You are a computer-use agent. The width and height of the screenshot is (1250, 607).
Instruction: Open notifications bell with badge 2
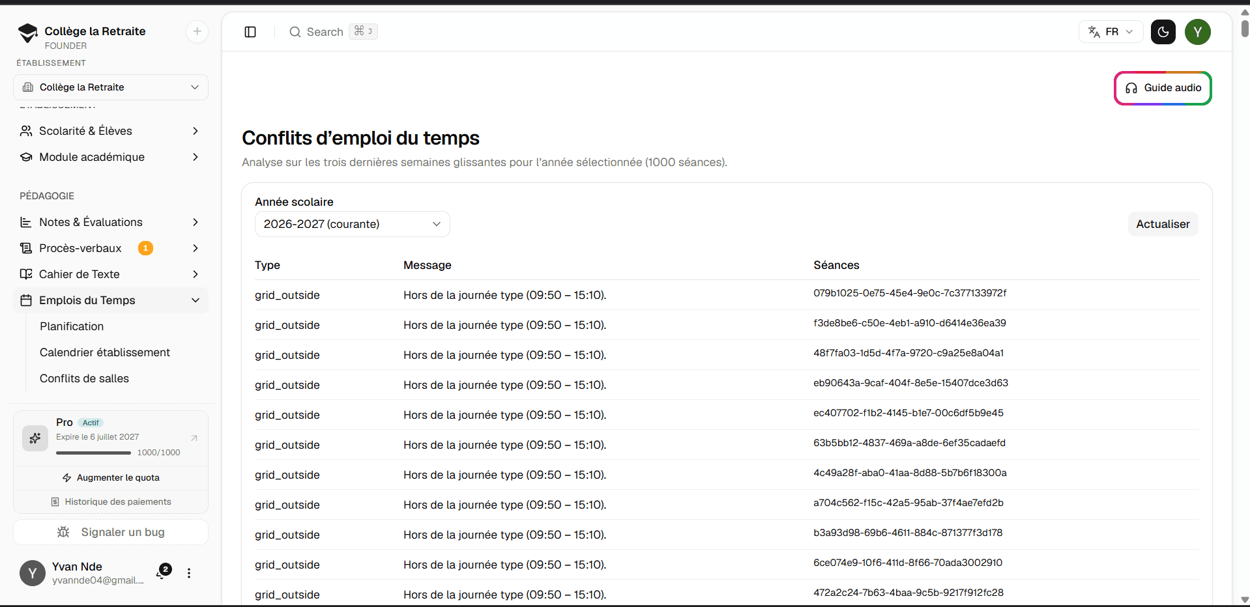point(162,572)
